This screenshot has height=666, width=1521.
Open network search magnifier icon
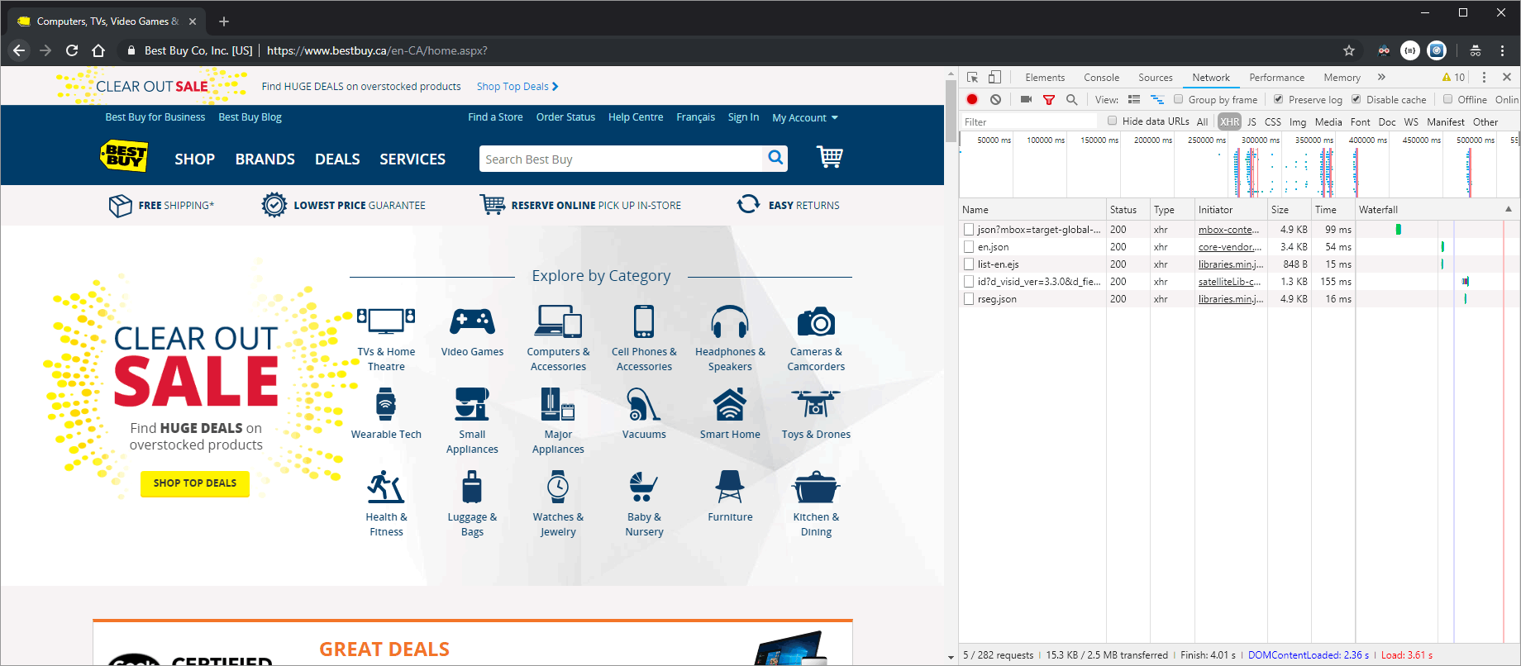[x=1071, y=99]
